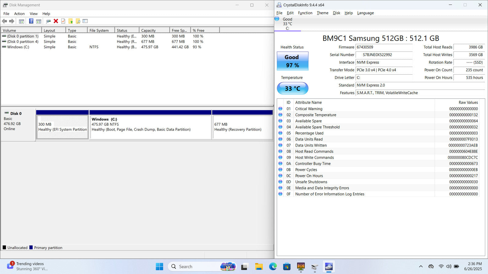
Task: Click the folder with green up-arrow icon
Action: (x=71, y=21)
